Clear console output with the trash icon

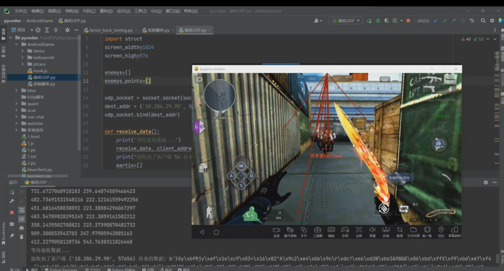pyautogui.click(x=22, y=237)
